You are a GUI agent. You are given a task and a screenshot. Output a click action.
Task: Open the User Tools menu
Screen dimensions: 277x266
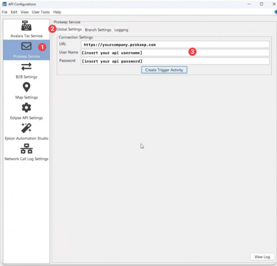(41, 12)
